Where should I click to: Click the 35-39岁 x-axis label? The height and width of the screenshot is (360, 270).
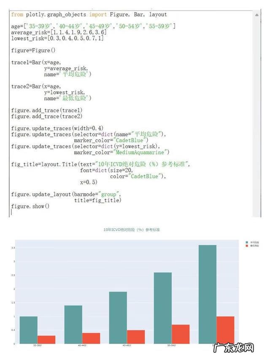pyautogui.click(x=37, y=346)
